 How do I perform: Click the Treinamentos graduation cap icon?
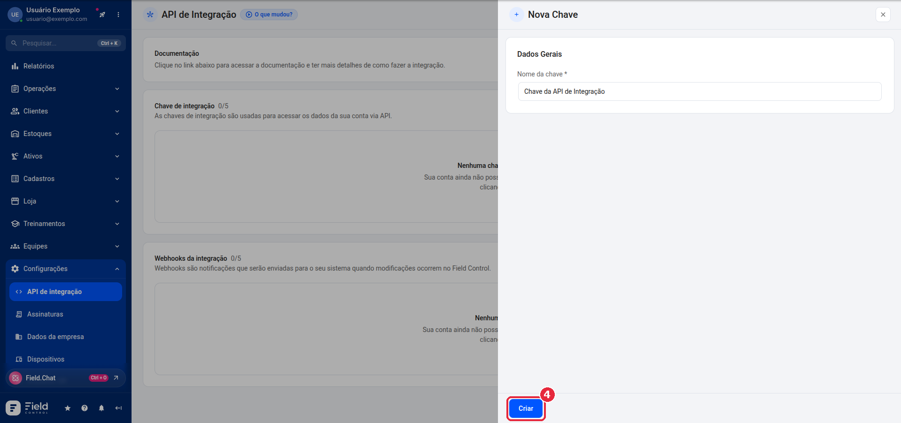coord(15,224)
